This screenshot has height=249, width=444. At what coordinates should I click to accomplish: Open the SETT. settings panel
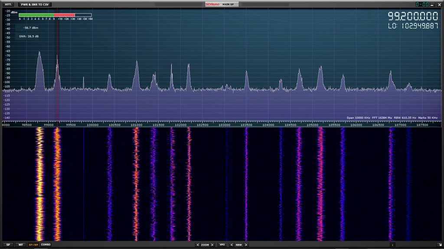tap(9, 4)
